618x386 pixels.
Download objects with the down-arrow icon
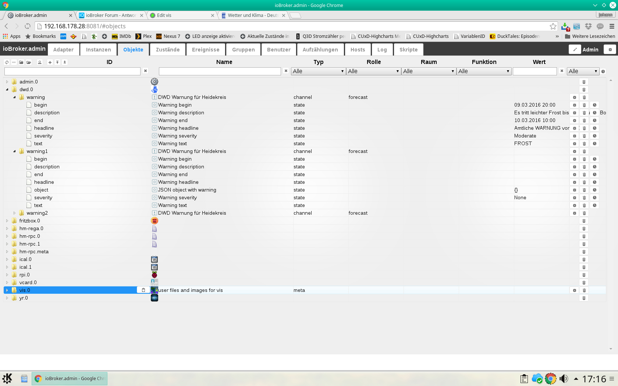(x=65, y=62)
